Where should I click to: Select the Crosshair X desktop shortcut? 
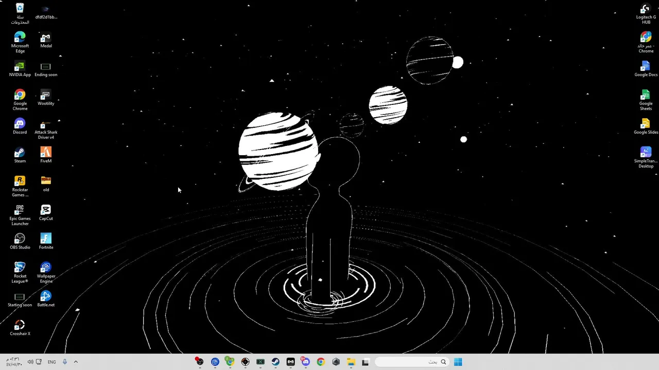[x=20, y=328]
